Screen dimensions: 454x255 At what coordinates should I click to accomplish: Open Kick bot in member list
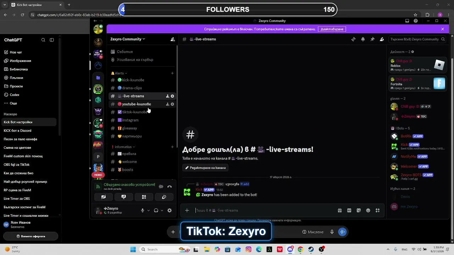click(x=417, y=146)
